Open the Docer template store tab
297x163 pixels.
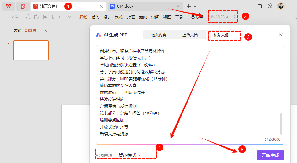pos(23,6)
